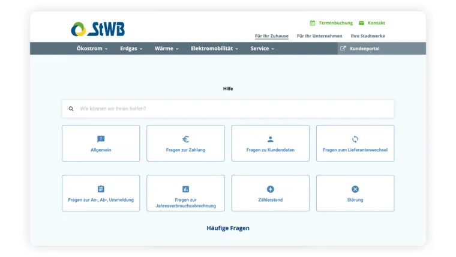Screen dimensions: 456x257
Task: Expand the Ökostrom dropdown menu
Action: [92, 49]
